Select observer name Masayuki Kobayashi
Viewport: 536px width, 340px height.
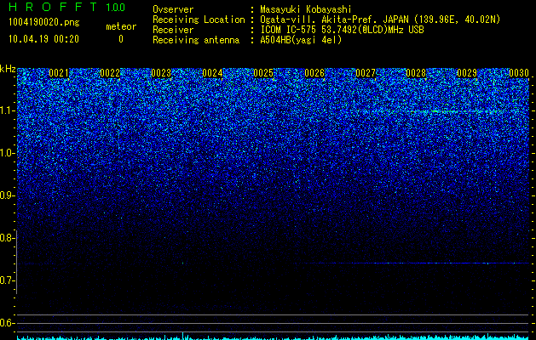click(x=306, y=9)
